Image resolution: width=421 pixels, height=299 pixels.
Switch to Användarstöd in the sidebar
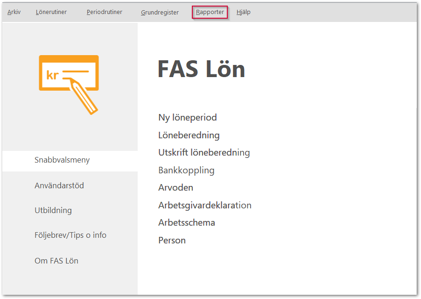[59, 186]
